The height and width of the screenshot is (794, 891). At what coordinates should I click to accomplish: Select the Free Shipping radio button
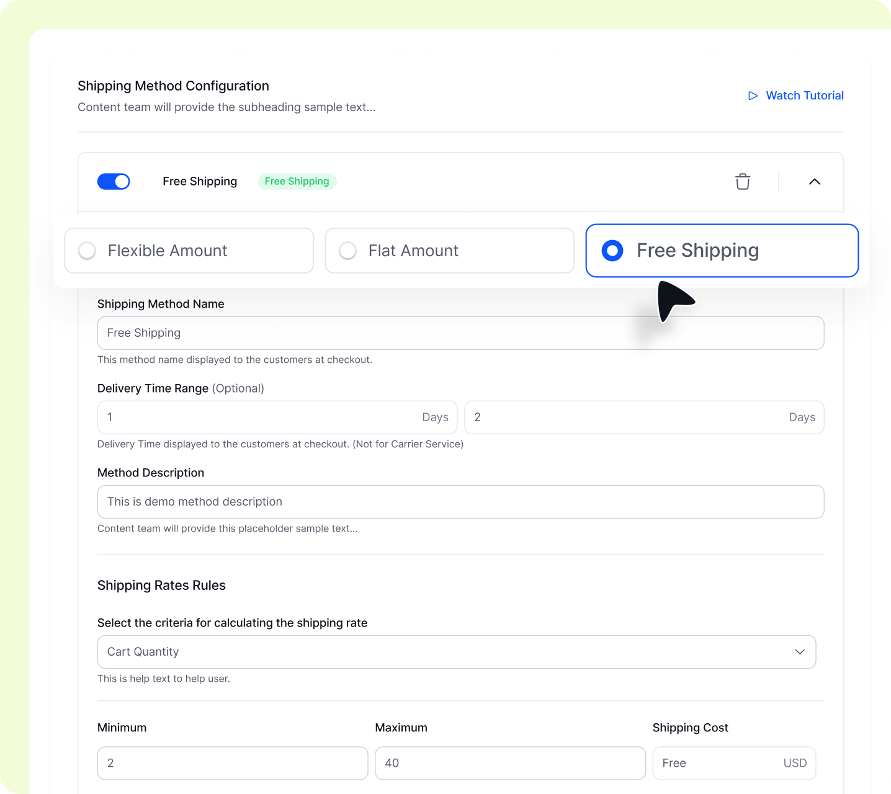612,251
